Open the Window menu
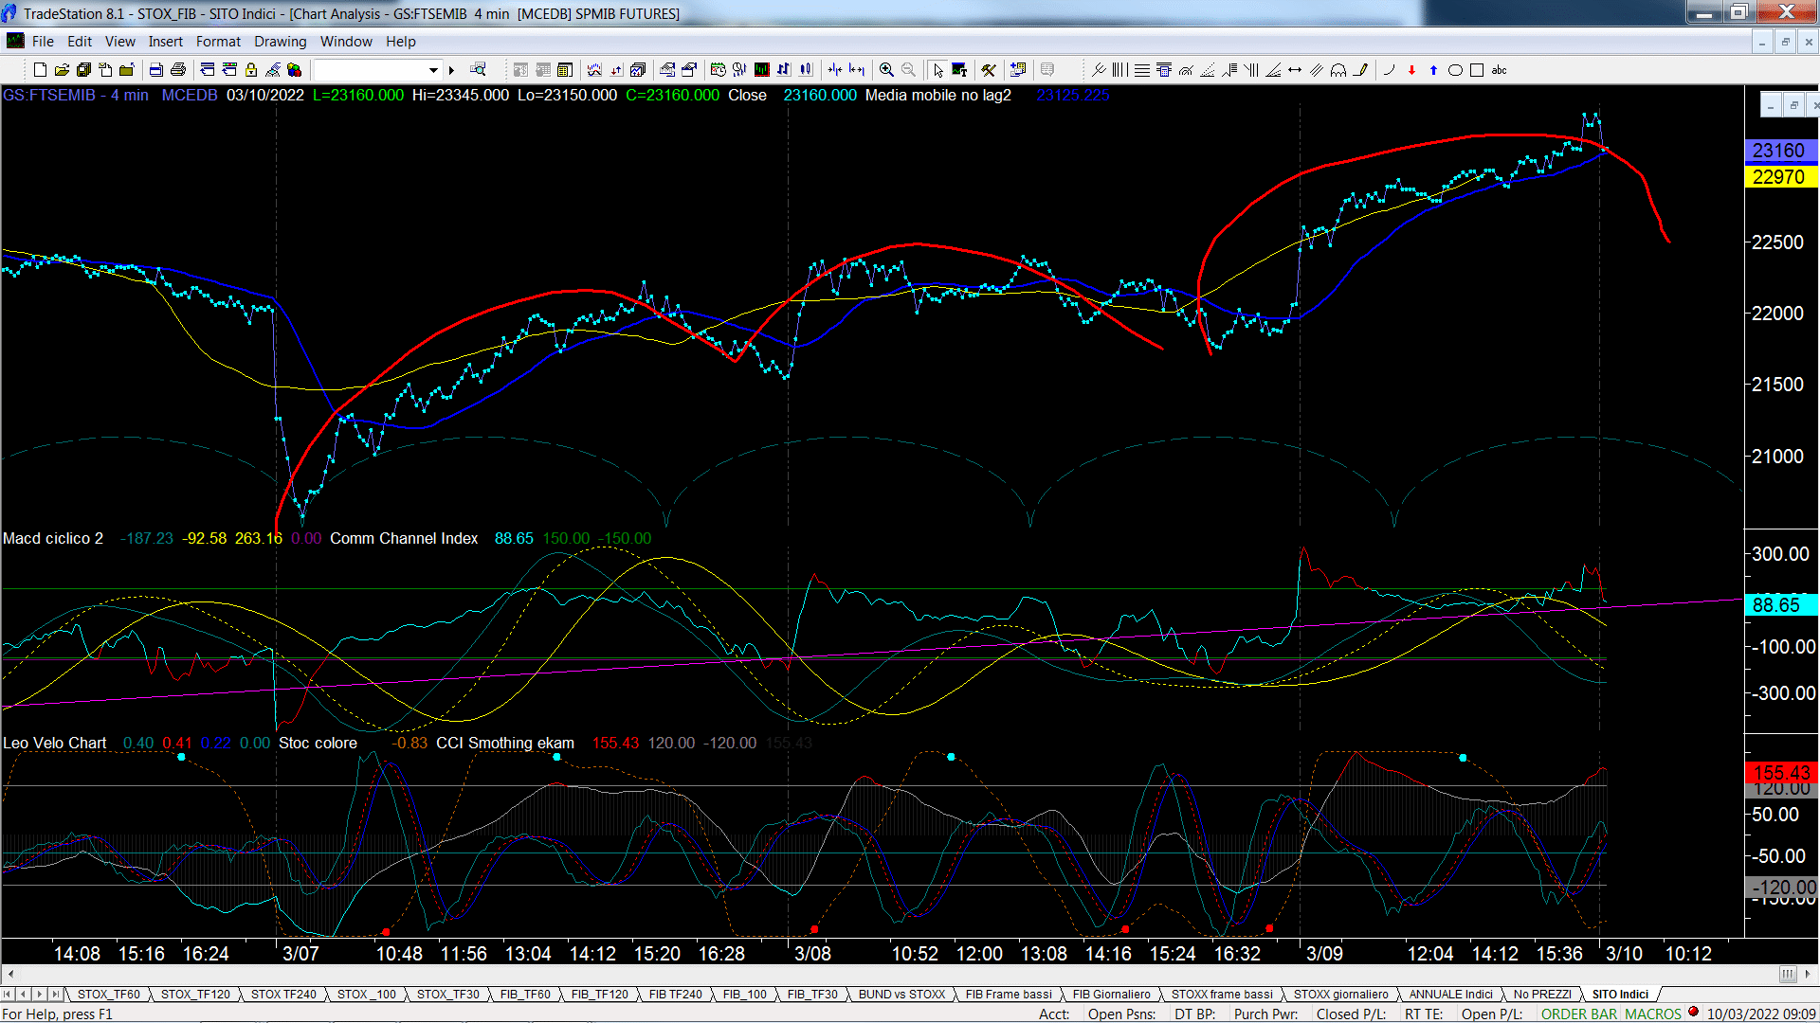The width and height of the screenshot is (1820, 1023). (x=346, y=42)
